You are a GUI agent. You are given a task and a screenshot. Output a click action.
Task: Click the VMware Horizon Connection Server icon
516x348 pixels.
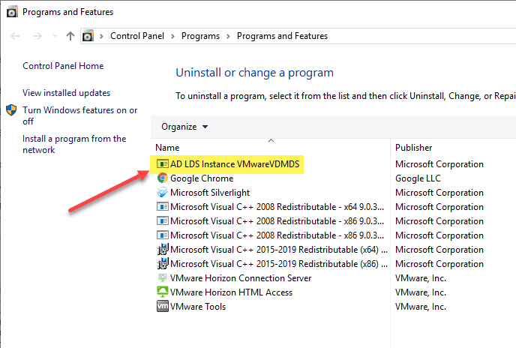[x=162, y=278]
